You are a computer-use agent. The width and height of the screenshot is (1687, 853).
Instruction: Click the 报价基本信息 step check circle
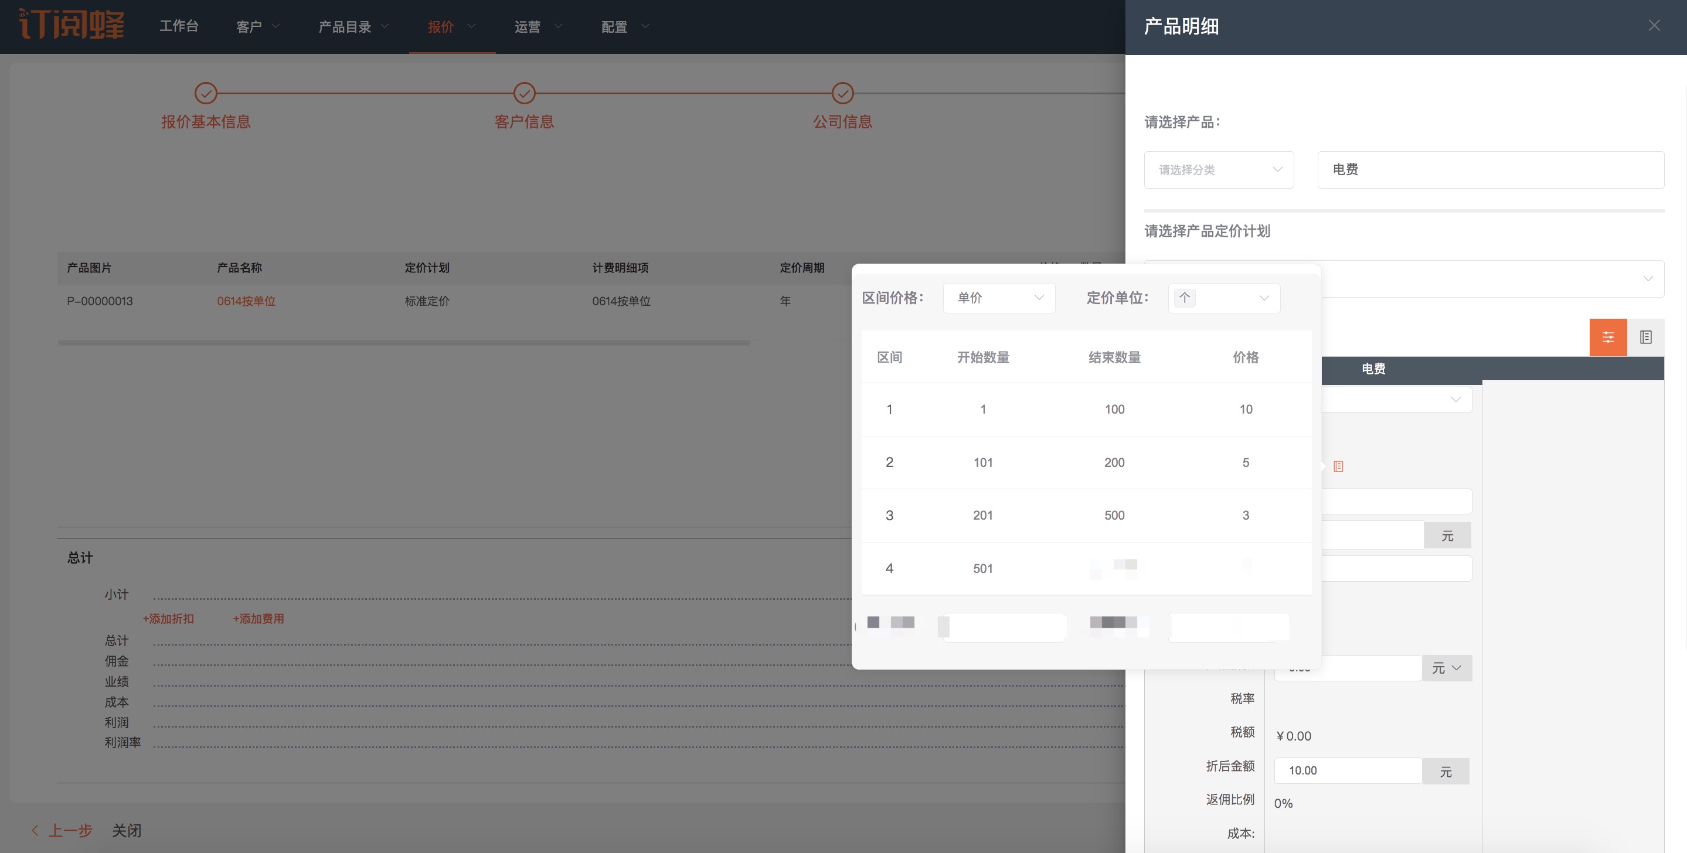click(206, 93)
